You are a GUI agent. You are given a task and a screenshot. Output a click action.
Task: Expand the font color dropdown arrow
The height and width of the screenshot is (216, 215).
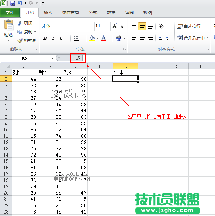[x=109, y=38]
